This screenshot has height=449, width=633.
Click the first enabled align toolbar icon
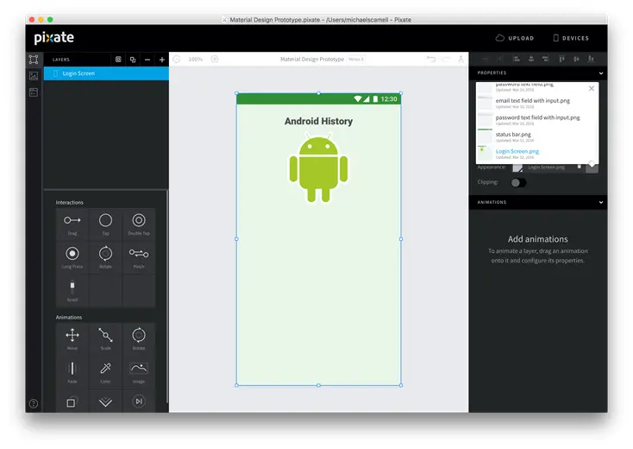(516, 59)
